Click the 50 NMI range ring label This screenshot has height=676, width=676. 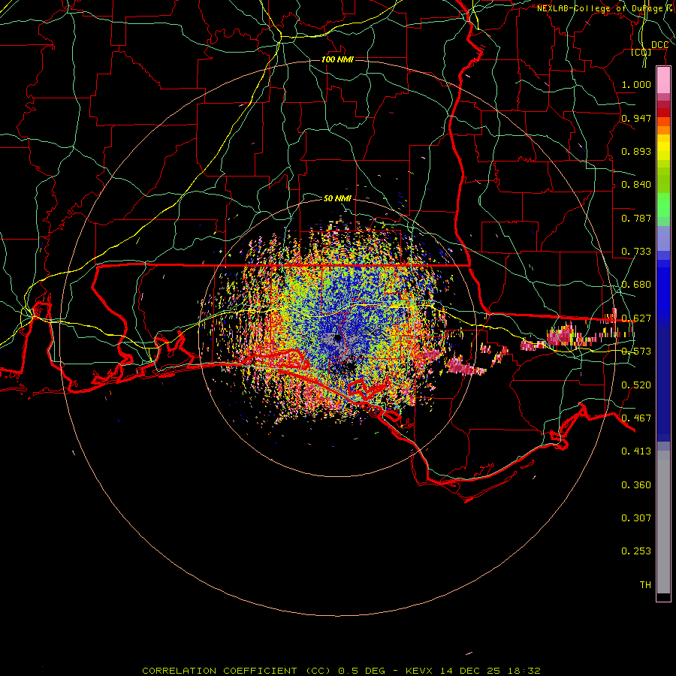337,198
